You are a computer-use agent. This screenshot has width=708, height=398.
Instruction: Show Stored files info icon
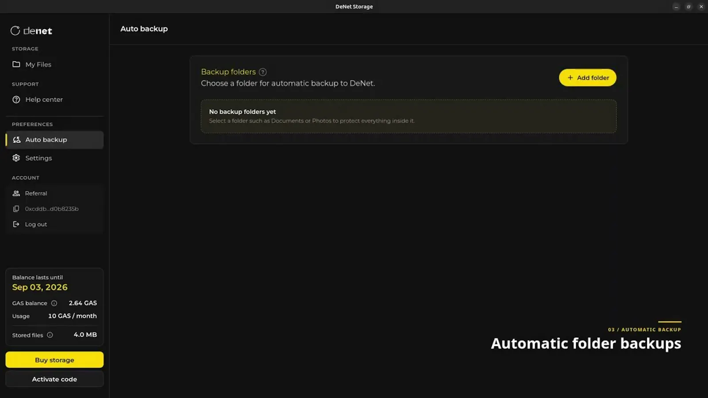click(x=50, y=335)
